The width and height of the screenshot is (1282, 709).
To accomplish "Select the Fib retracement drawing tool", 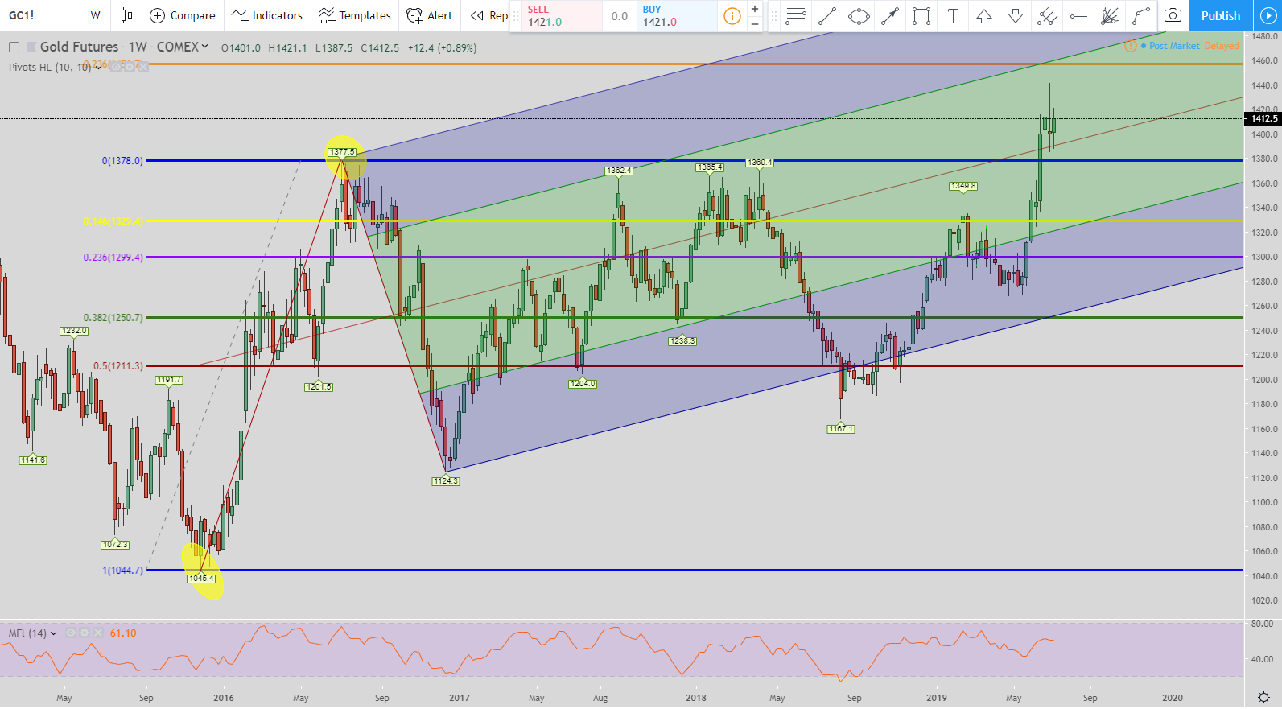I will point(795,15).
